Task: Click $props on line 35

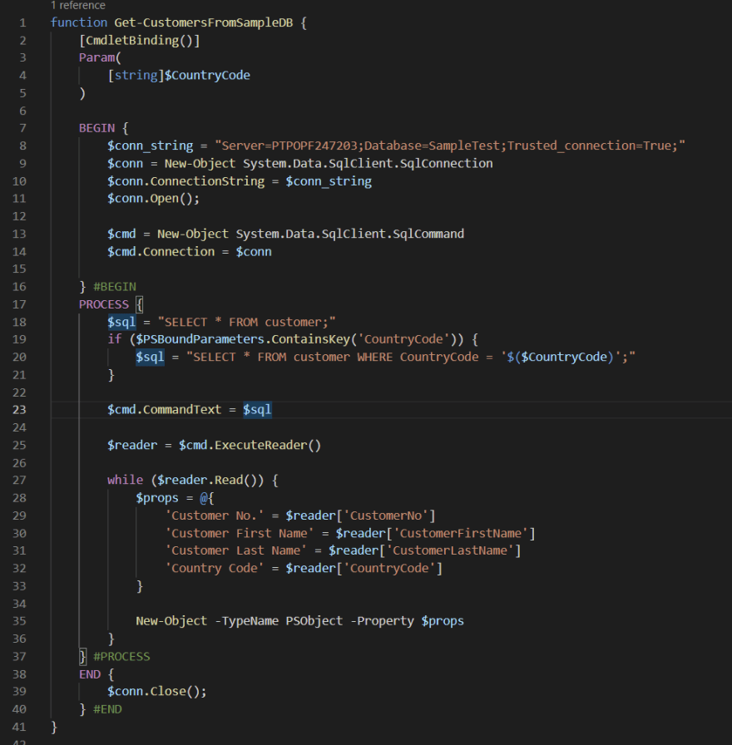Action: (x=443, y=621)
